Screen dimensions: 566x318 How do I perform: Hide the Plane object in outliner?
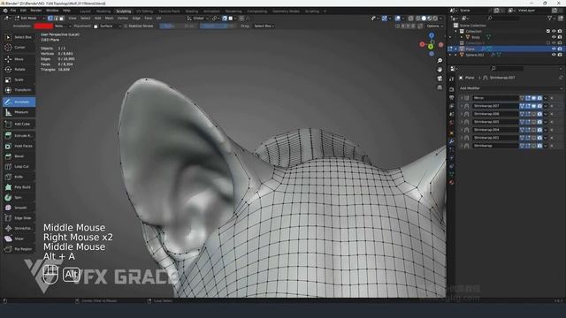click(x=554, y=49)
